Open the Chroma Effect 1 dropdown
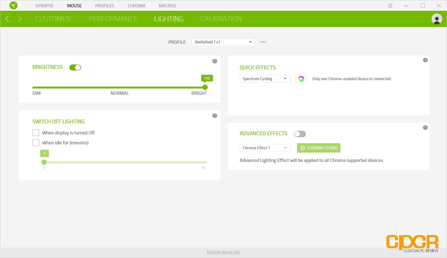The height and width of the screenshot is (258, 447). [x=265, y=148]
